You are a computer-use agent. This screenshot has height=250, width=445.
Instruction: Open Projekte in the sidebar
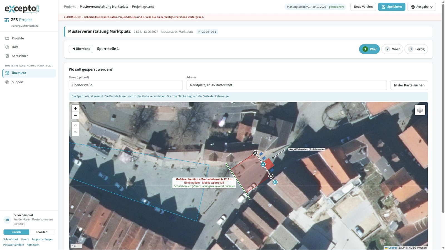tap(29, 38)
